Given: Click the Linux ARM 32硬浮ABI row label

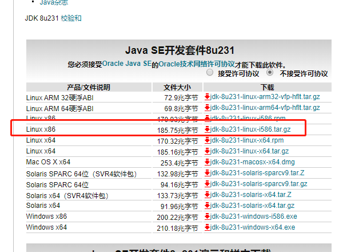Looking at the screenshot, I should point(59,98).
